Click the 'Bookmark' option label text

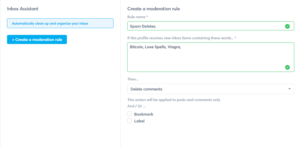click(x=144, y=114)
